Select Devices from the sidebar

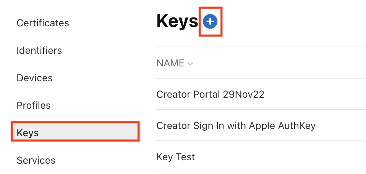pos(34,78)
